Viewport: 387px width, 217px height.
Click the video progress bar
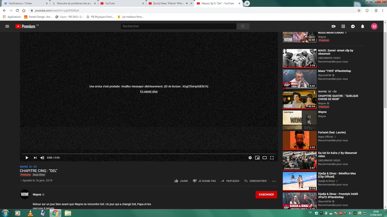click(x=149, y=154)
